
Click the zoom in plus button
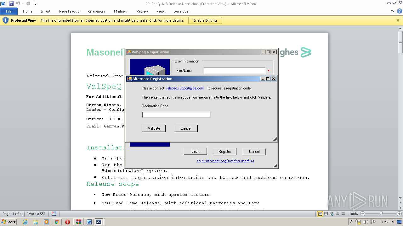pyautogui.click(x=399, y=214)
